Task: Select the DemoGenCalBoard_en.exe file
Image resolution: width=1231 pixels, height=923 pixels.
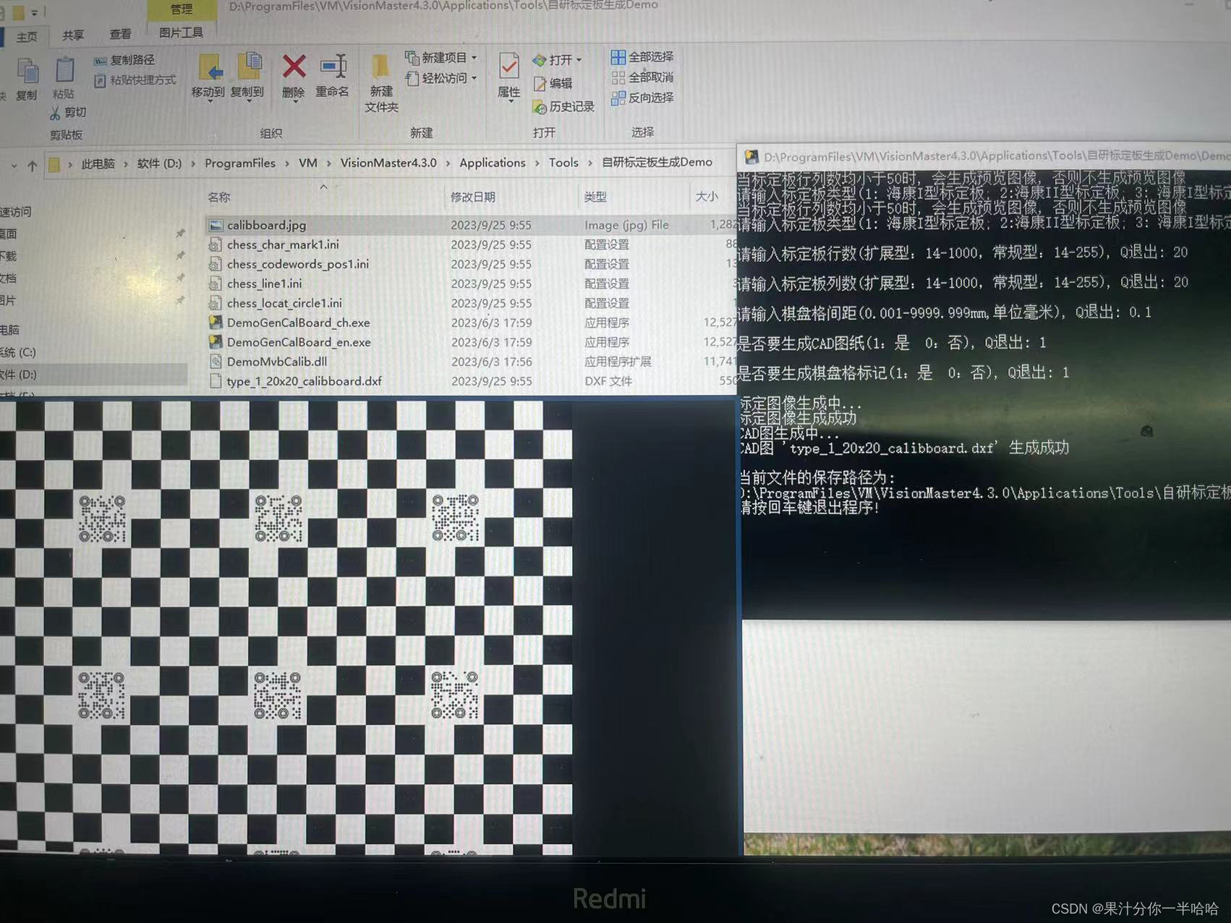Action: tap(299, 342)
